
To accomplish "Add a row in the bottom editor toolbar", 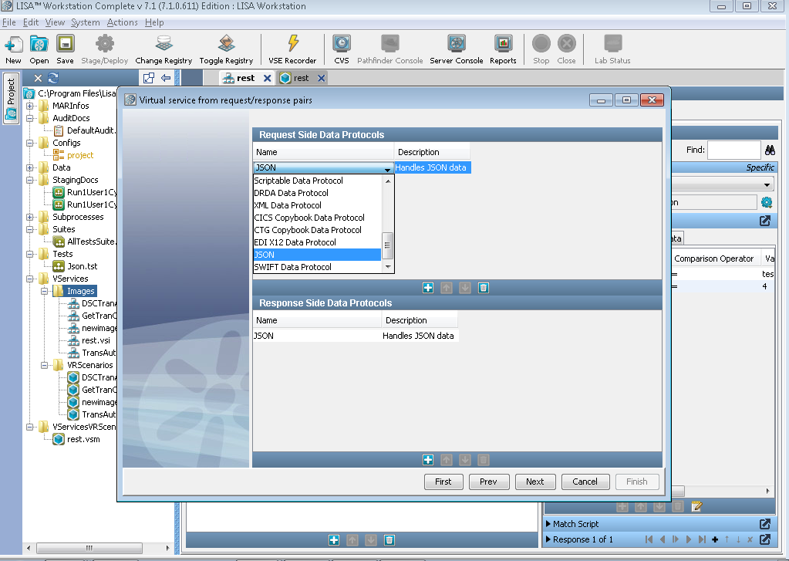I will (x=334, y=540).
